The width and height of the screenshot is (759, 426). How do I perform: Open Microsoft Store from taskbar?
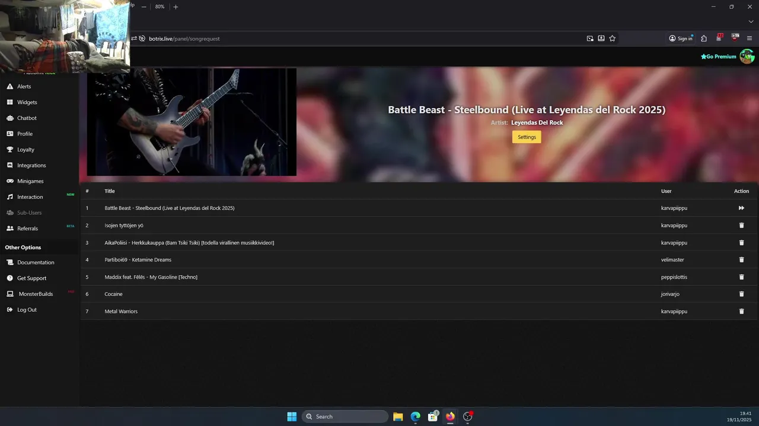pyautogui.click(x=433, y=417)
